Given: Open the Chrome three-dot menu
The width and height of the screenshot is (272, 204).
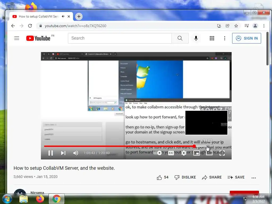Looking at the screenshot, I should click(264, 26).
